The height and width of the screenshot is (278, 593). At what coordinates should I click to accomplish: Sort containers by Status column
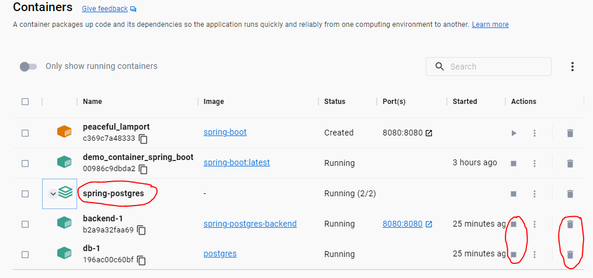coord(335,102)
